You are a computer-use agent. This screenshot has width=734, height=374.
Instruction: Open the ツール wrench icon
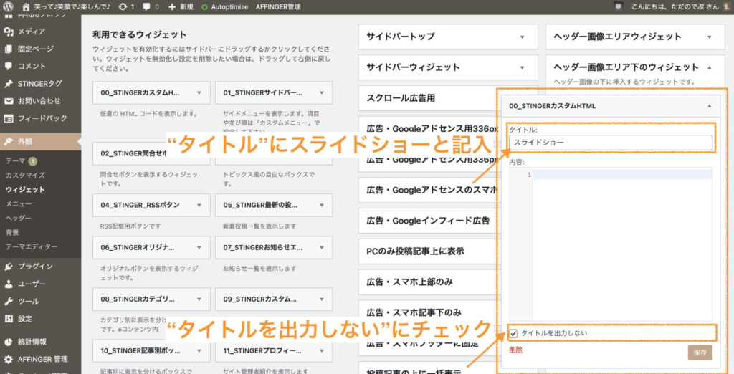click(x=9, y=301)
